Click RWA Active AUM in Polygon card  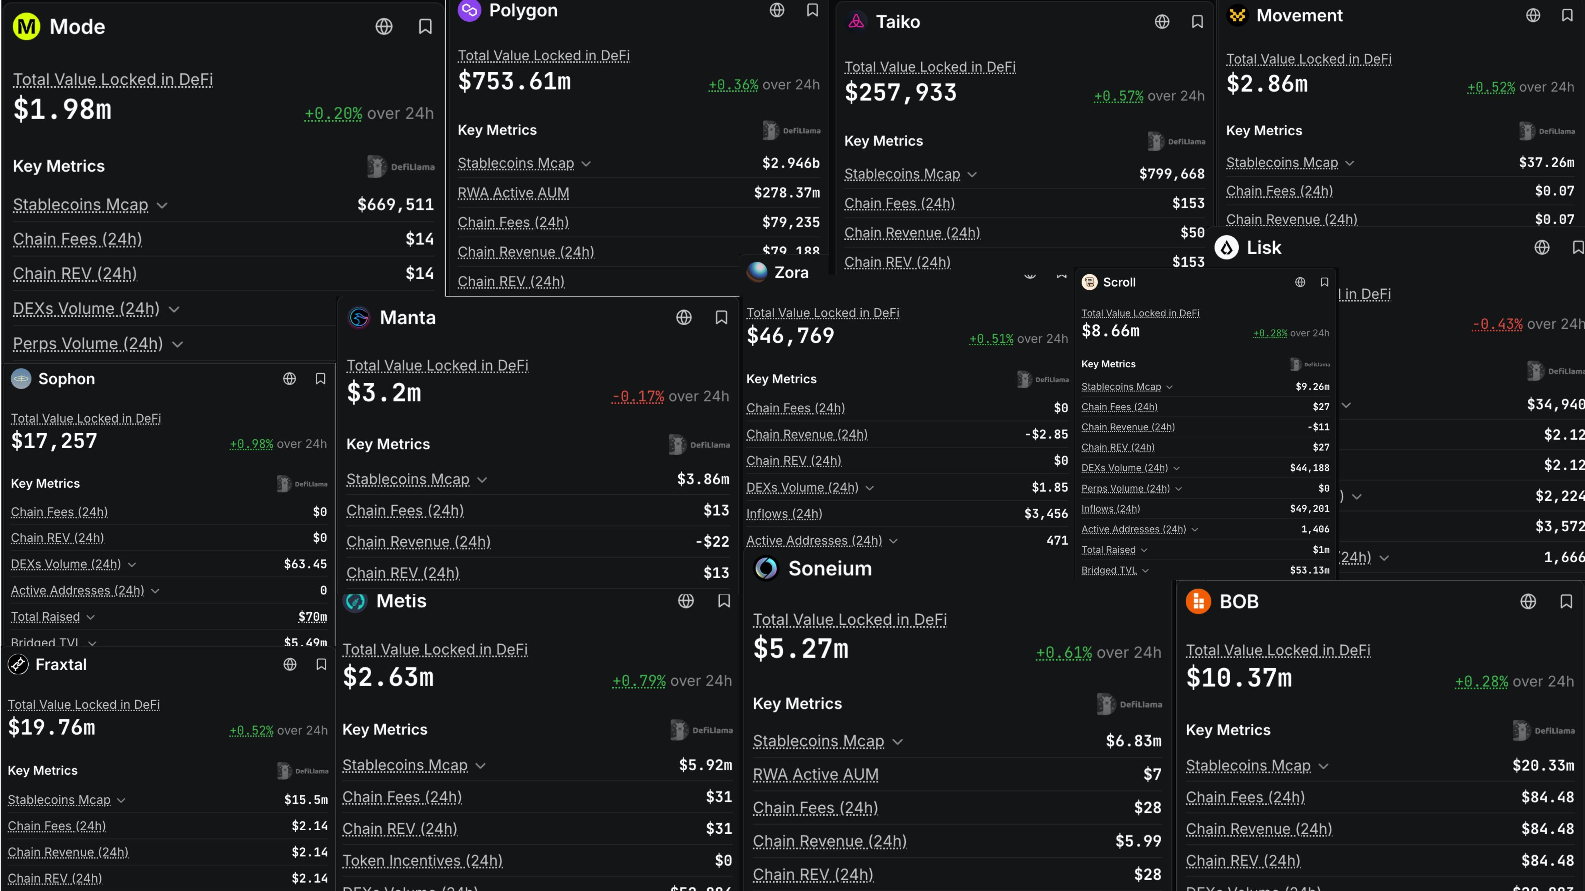tap(513, 193)
